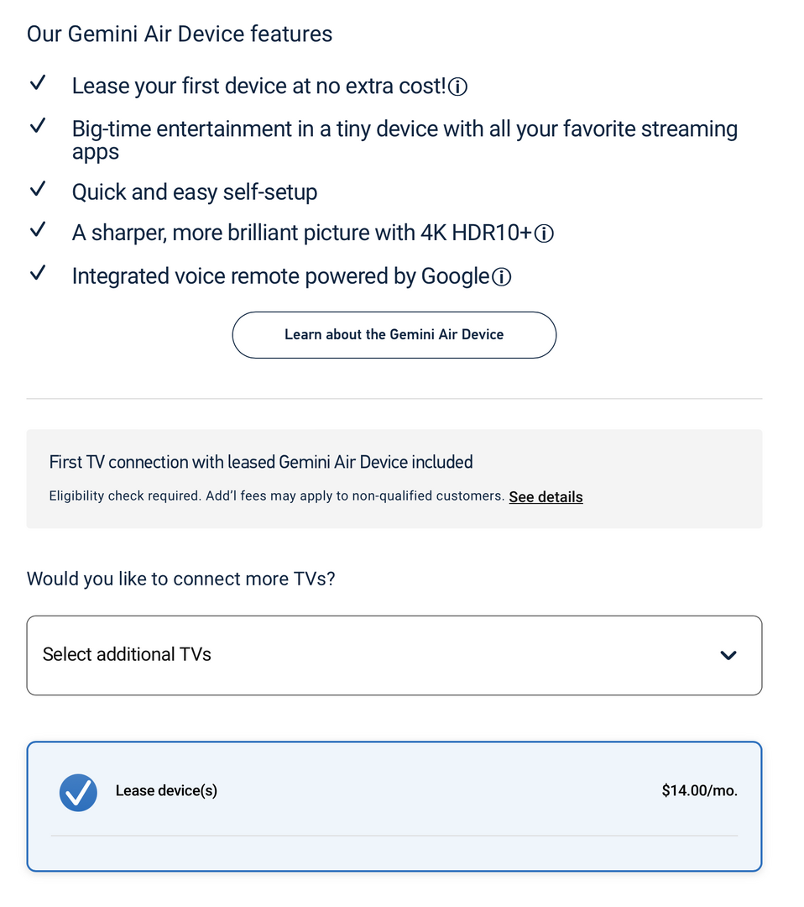Viewport: 804px width, 907px height.
Task: Click 'Would you like to connect more TVs?'
Action: [180, 579]
